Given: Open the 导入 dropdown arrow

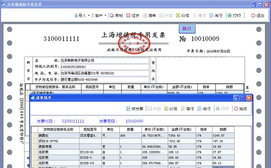Looking at the screenshot, I should (88, 15).
